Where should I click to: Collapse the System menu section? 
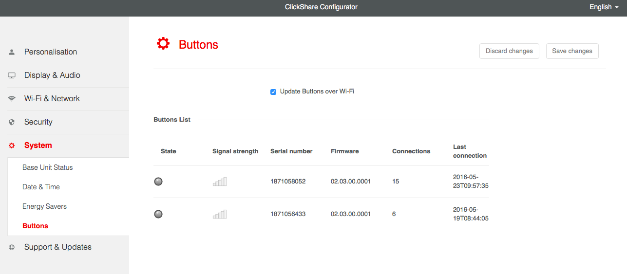click(x=38, y=146)
